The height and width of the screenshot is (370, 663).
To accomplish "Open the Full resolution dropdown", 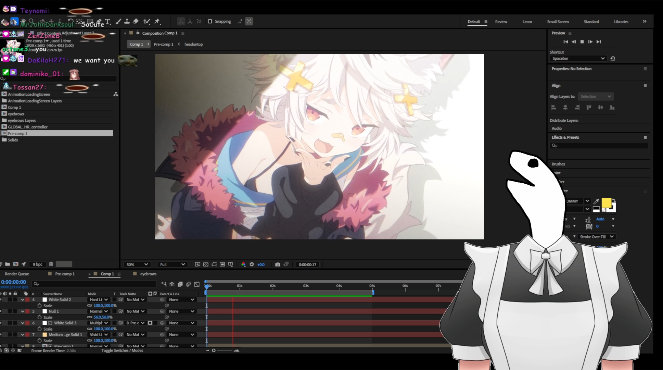I will (172, 264).
